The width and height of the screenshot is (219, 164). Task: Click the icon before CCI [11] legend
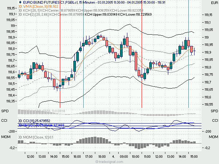point(20,121)
